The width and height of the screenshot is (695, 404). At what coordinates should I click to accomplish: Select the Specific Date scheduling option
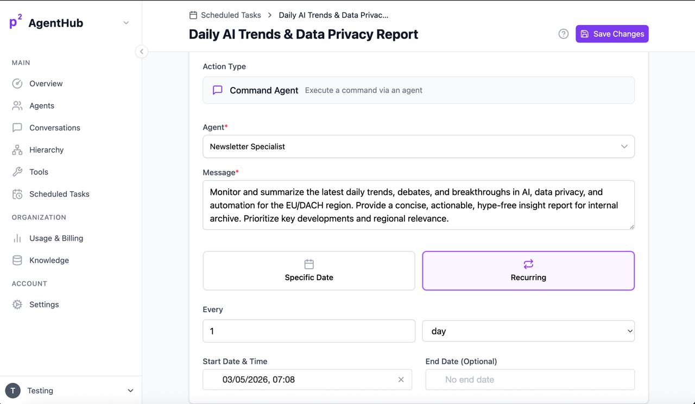pos(309,270)
